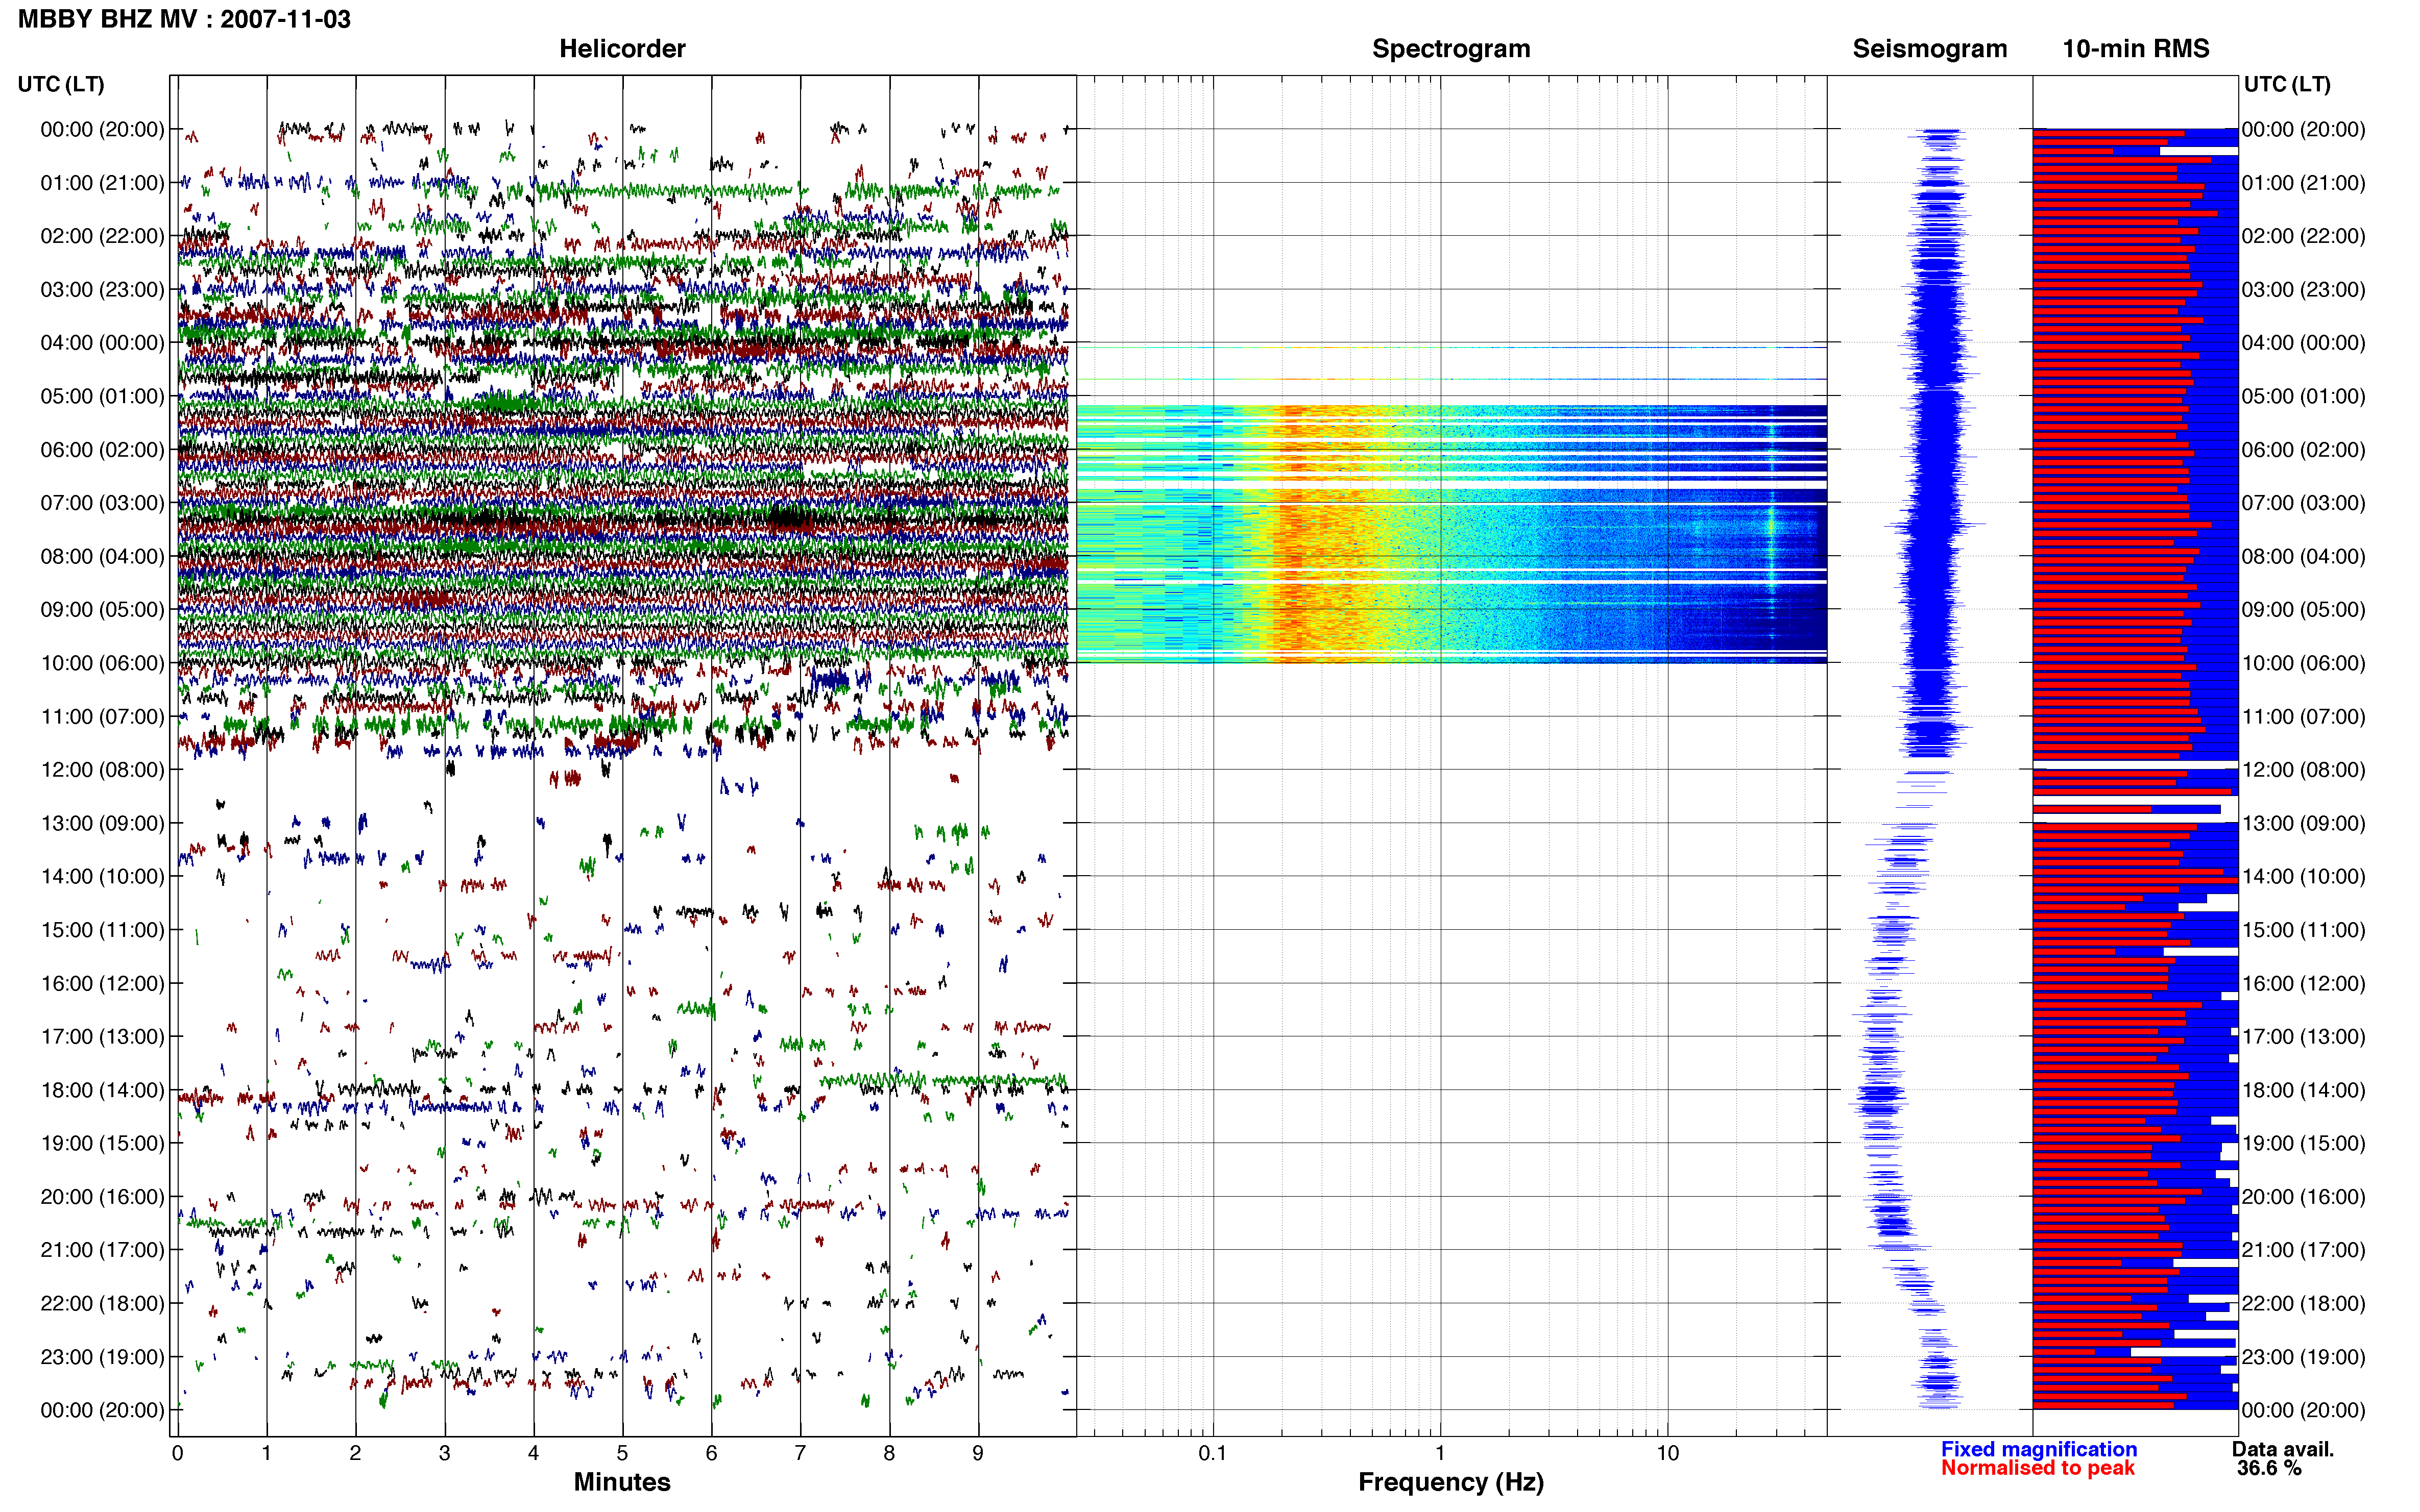2420x1512 pixels.
Task: Click the 'Helicorder' panel heading
Action: click(x=622, y=48)
